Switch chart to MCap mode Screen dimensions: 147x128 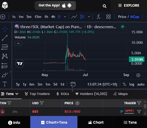(135, 17)
